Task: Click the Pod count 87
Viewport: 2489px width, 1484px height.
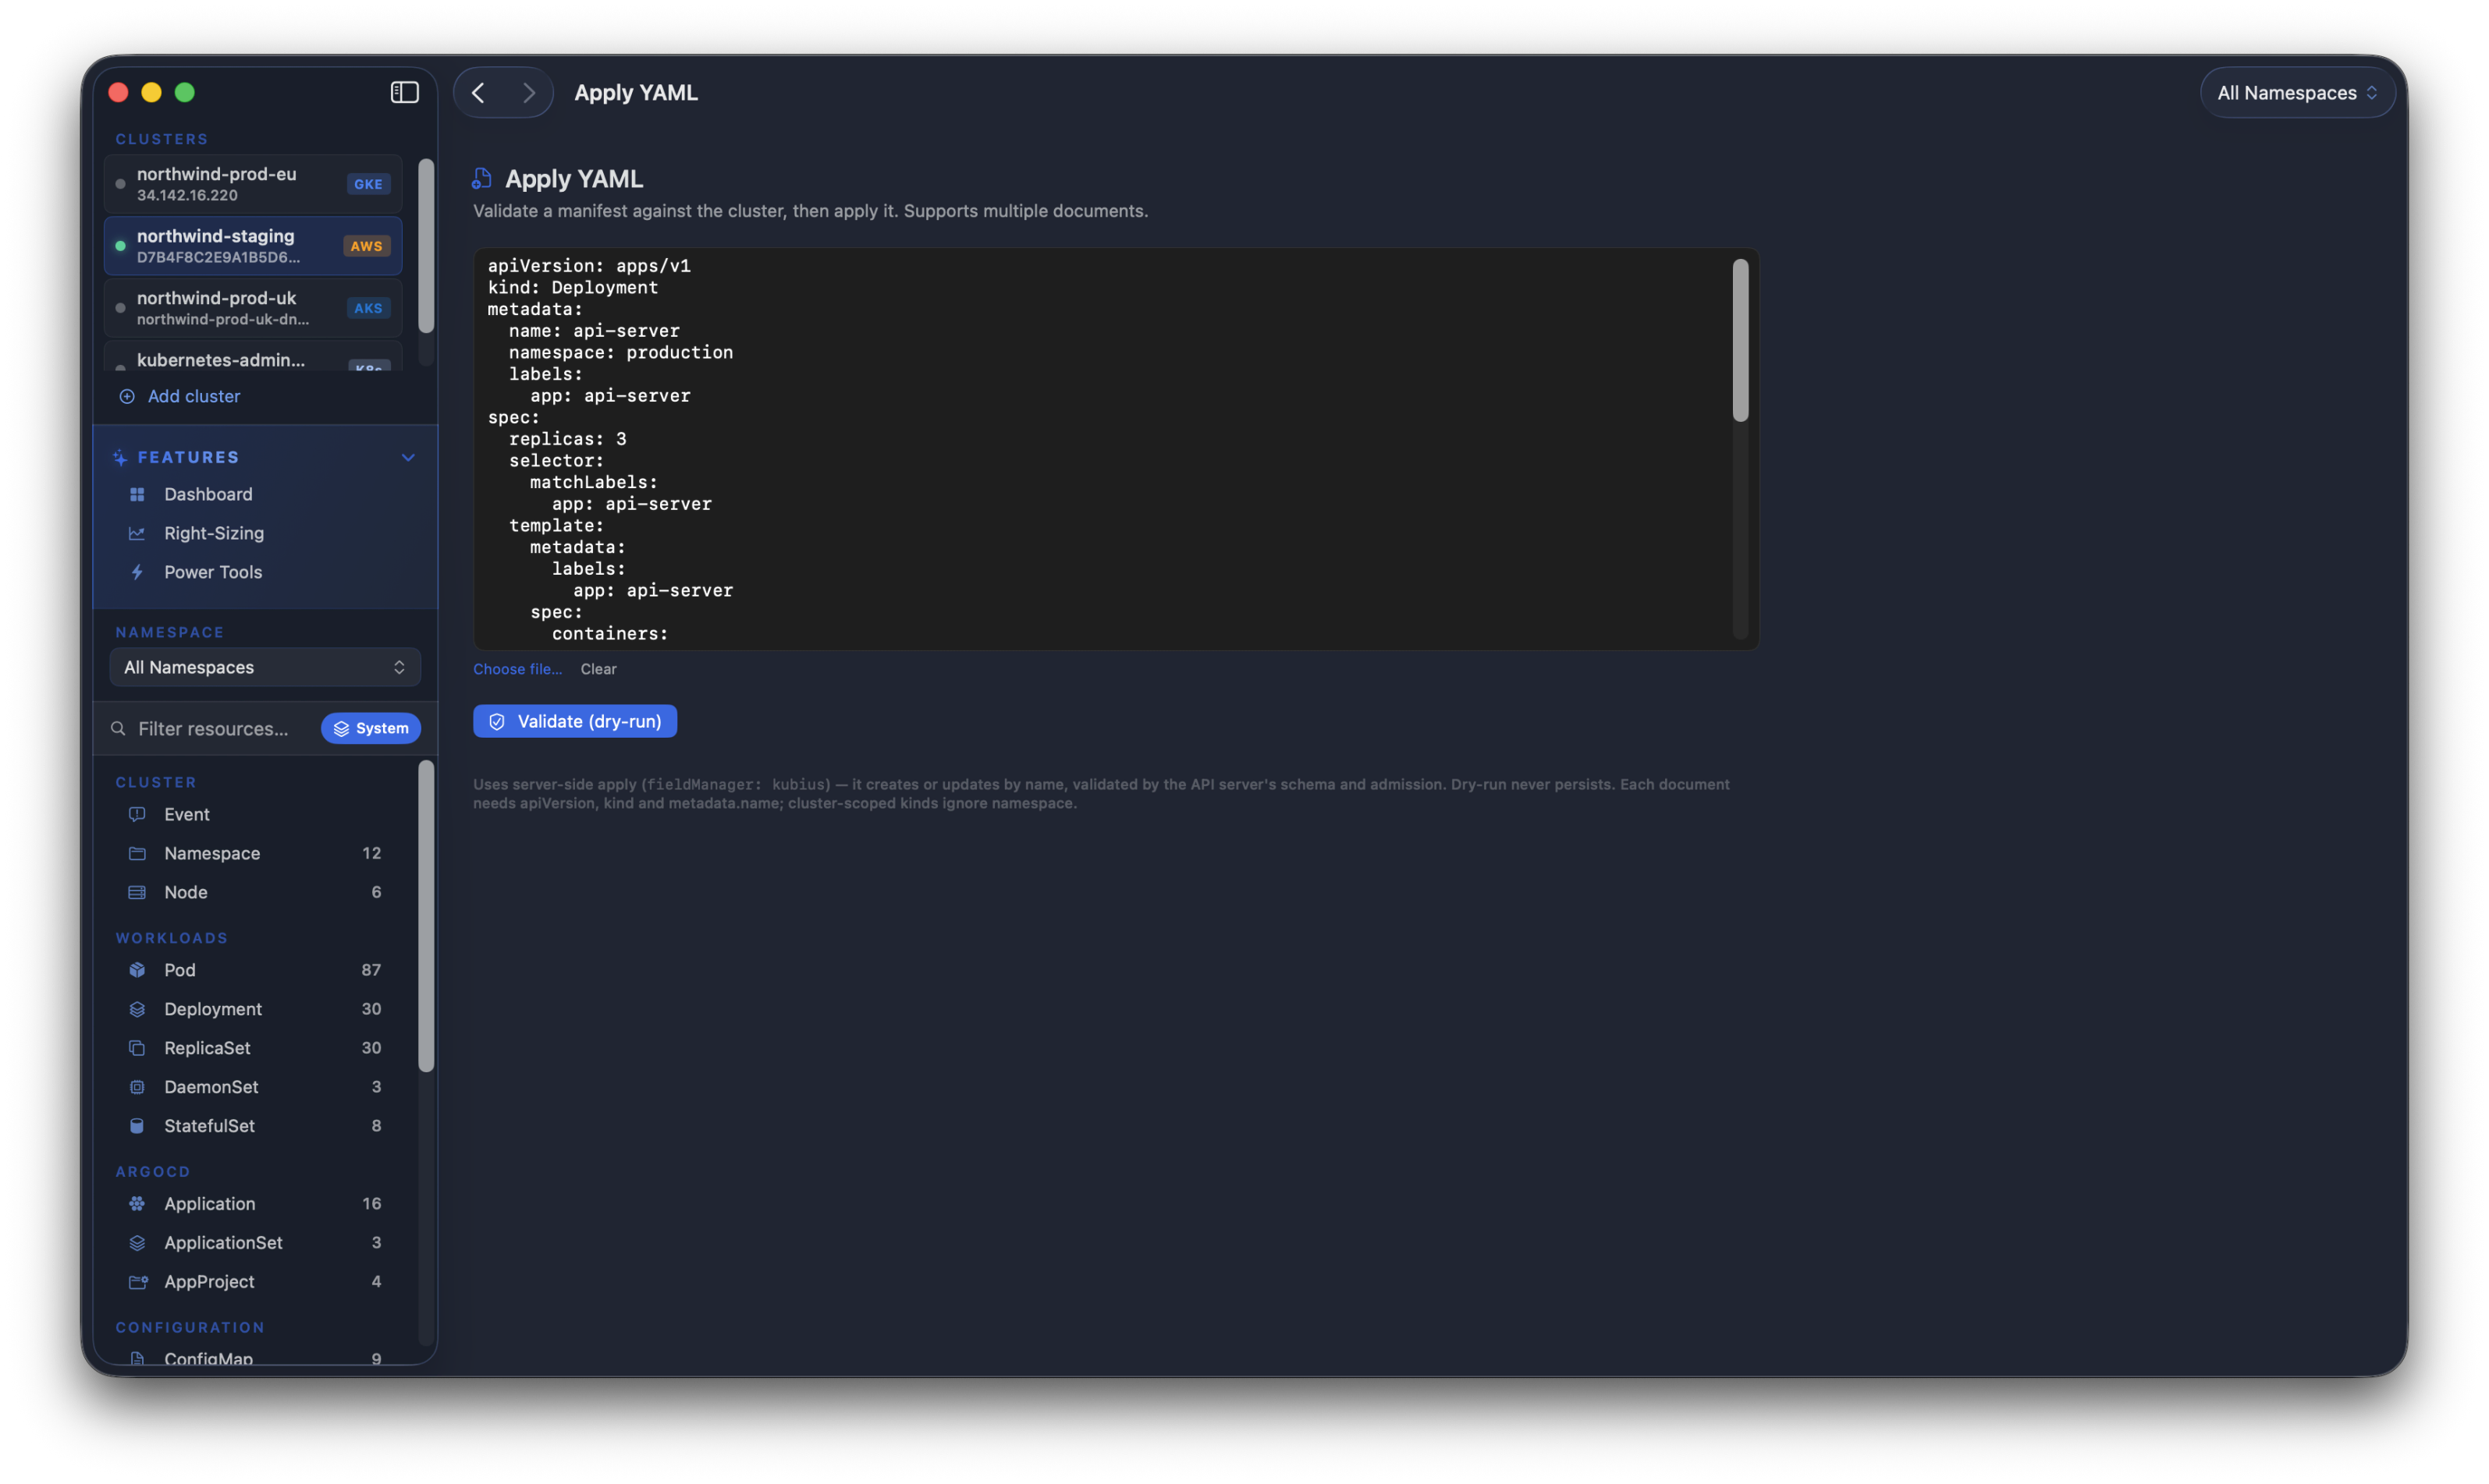Action: (371, 970)
